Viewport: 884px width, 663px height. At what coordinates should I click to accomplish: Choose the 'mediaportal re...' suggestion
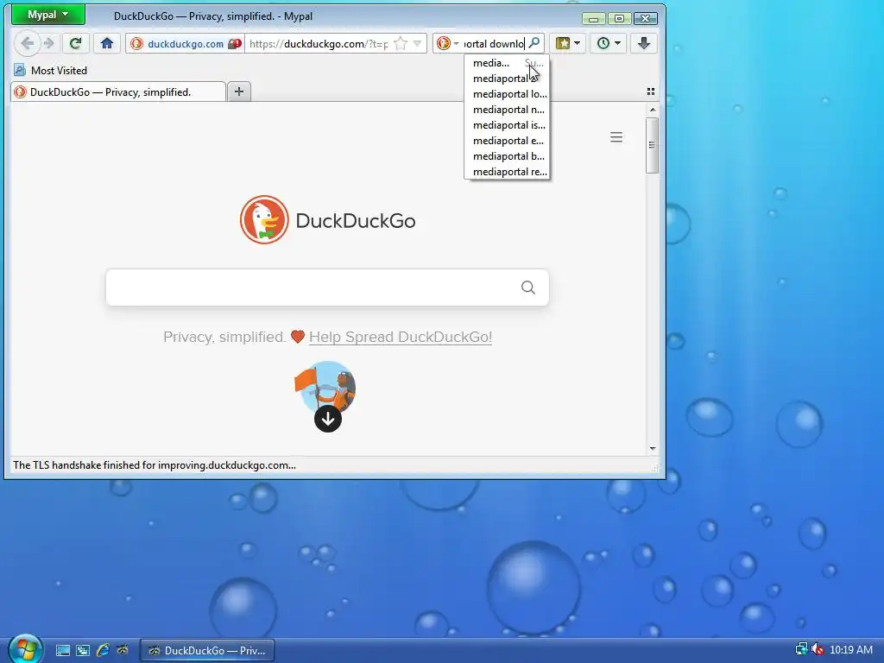[507, 172]
